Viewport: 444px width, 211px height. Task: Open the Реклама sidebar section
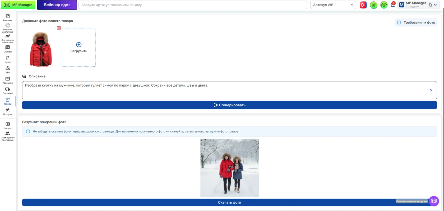click(x=8, y=18)
